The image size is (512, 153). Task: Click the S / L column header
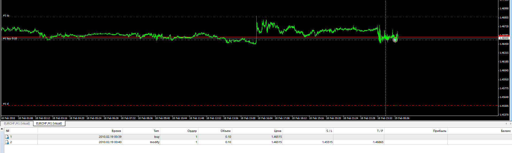pos(308,131)
